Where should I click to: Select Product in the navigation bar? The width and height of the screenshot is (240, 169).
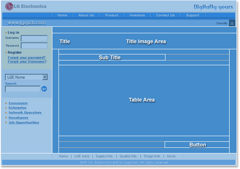tap(112, 15)
